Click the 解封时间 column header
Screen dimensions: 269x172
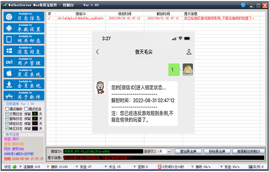coord(163,14)
